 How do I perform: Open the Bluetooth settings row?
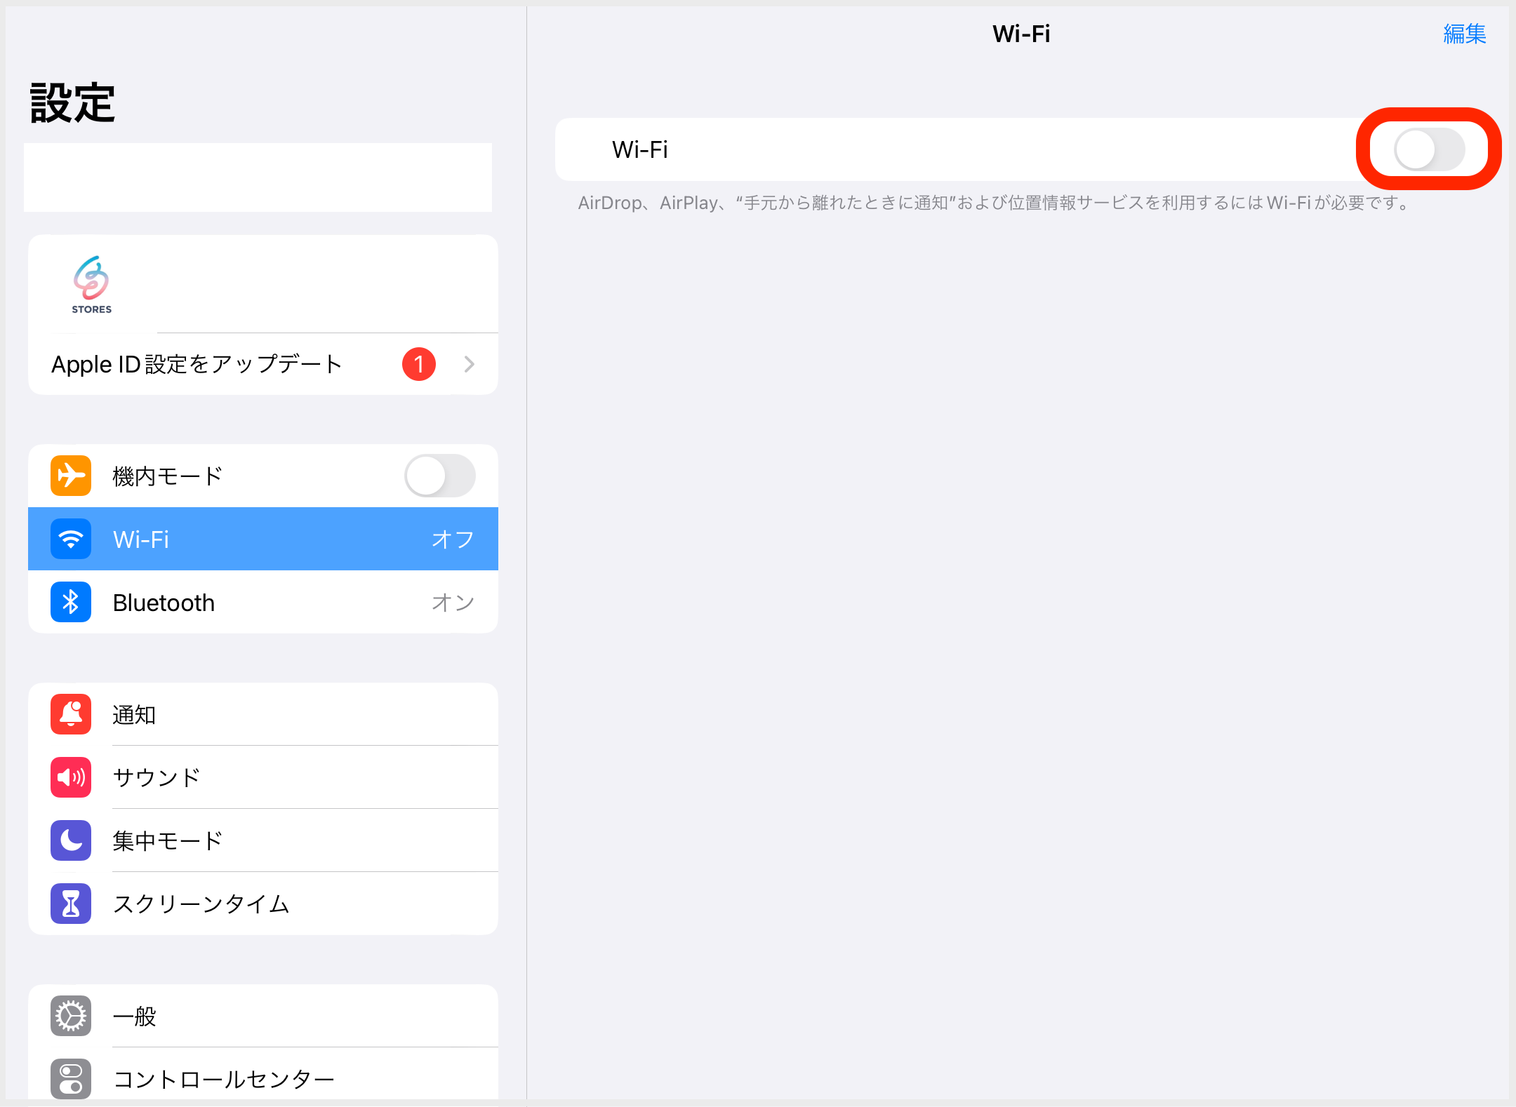click(x=263, y=602)
